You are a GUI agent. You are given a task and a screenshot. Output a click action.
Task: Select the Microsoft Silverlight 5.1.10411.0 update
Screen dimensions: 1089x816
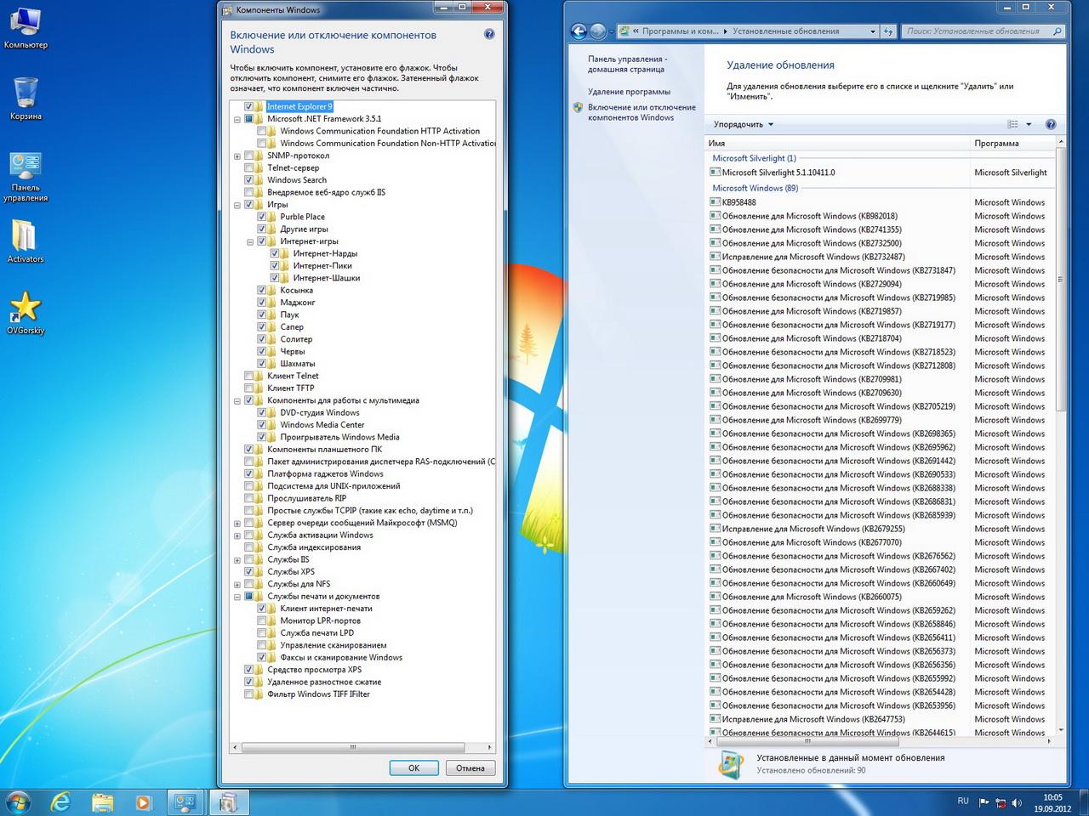[880, 173]
